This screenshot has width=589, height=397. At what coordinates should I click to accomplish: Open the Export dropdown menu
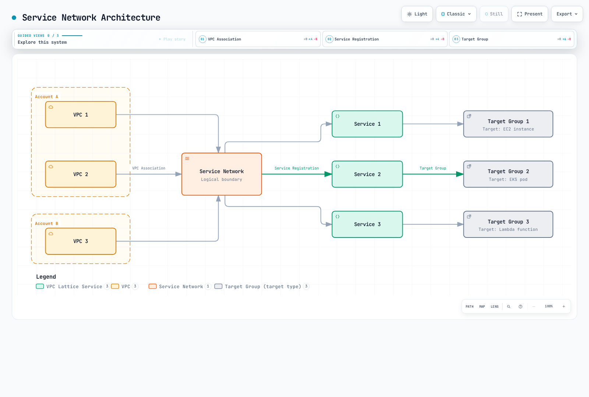point(567,14)
